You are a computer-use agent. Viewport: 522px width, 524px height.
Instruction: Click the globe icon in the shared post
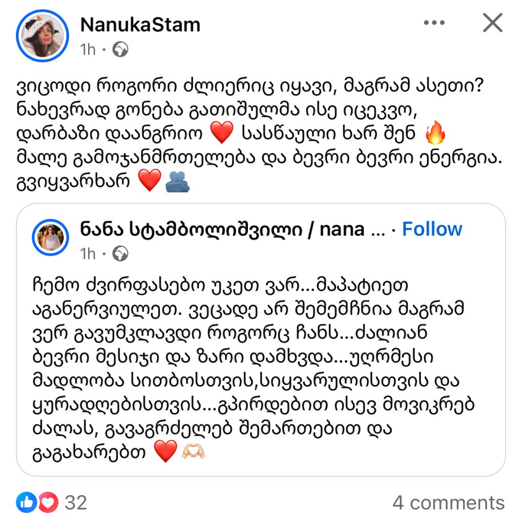(120, 253)
